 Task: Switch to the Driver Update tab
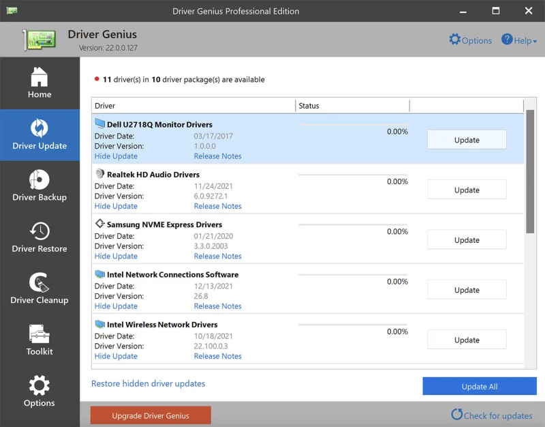[40, 135]
